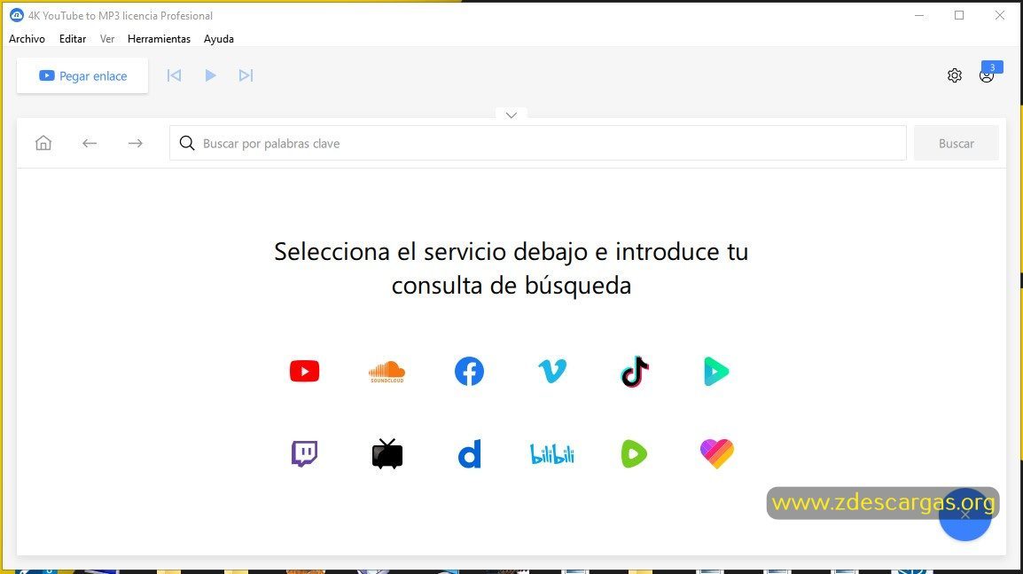Open the Archivo menu
This screenshot has width=1023, height=574.
click(27, 38)
